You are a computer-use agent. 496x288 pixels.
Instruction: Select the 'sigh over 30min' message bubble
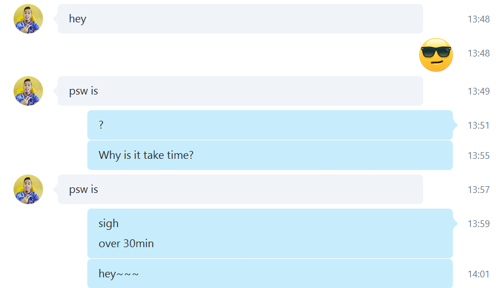click(x=270, y=233)
